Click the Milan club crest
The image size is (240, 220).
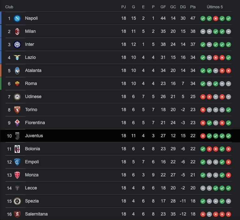(x=17, y=32)
